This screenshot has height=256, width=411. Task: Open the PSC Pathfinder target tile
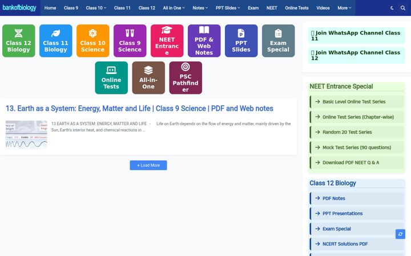tap(186, 78)
